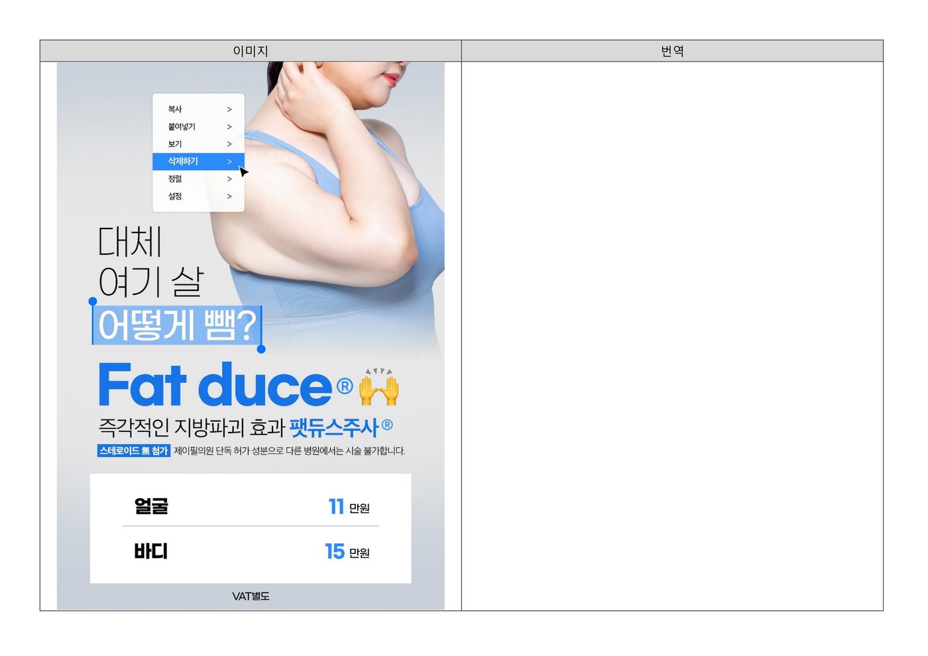Choose the highlighted 삭제하기 menu entry
Viewport: 928px width, 656px height.
tap(183, 161)
